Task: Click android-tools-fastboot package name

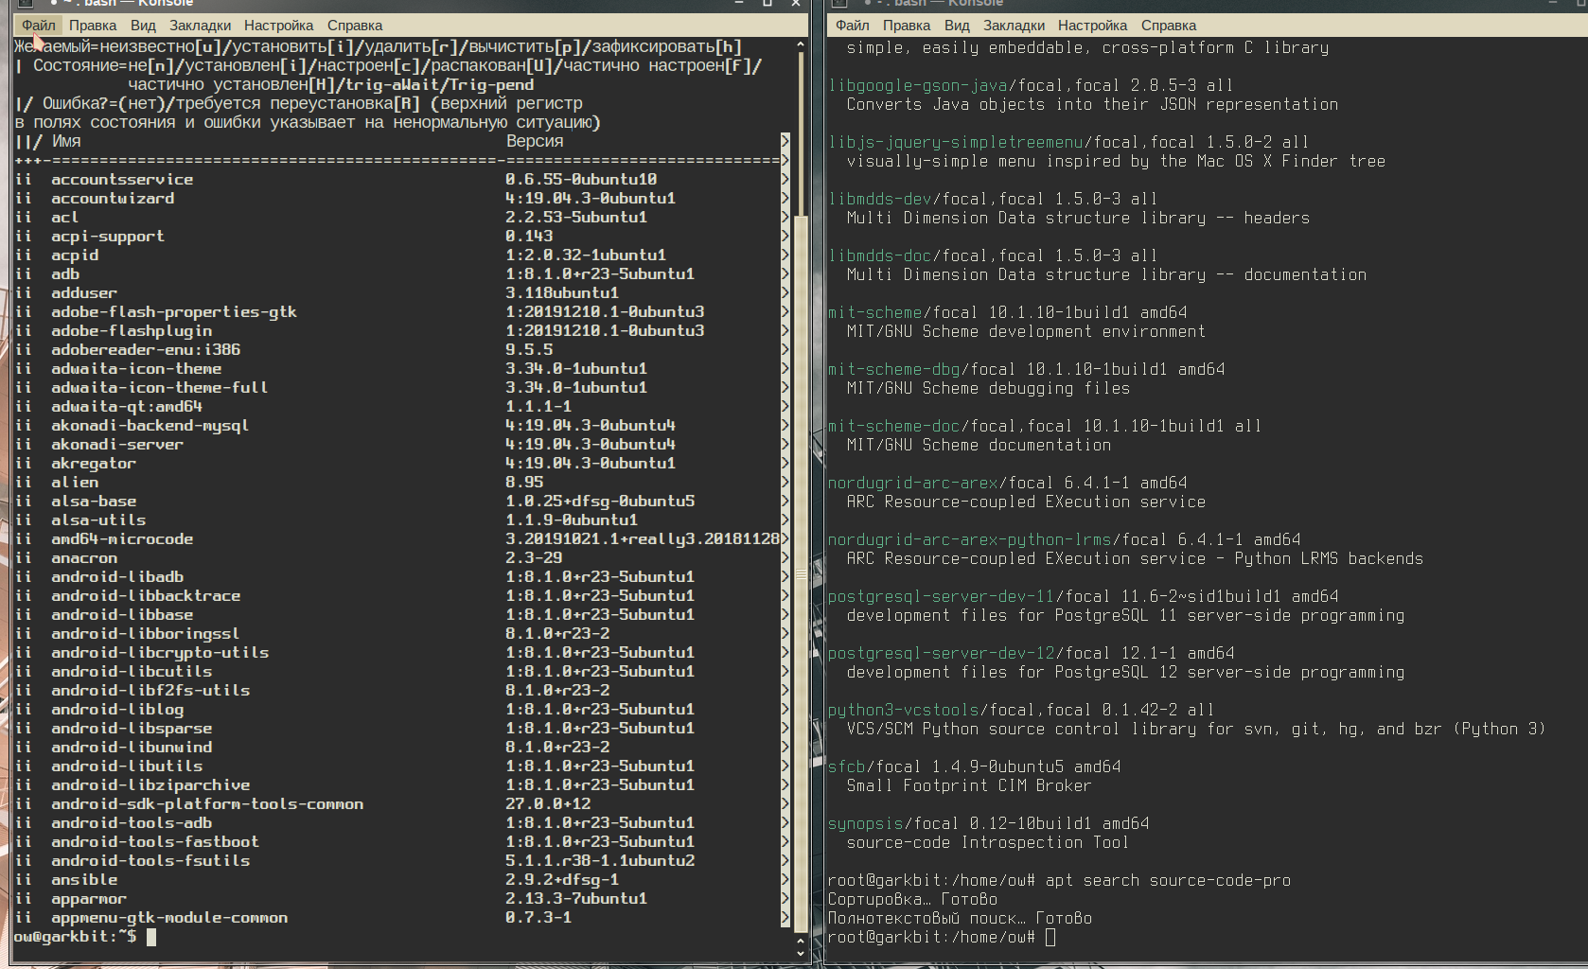Action: click(155, 841)
